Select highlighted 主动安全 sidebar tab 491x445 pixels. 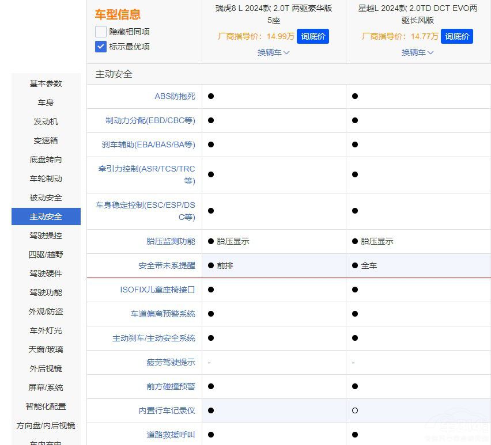[x=46, y=216]
